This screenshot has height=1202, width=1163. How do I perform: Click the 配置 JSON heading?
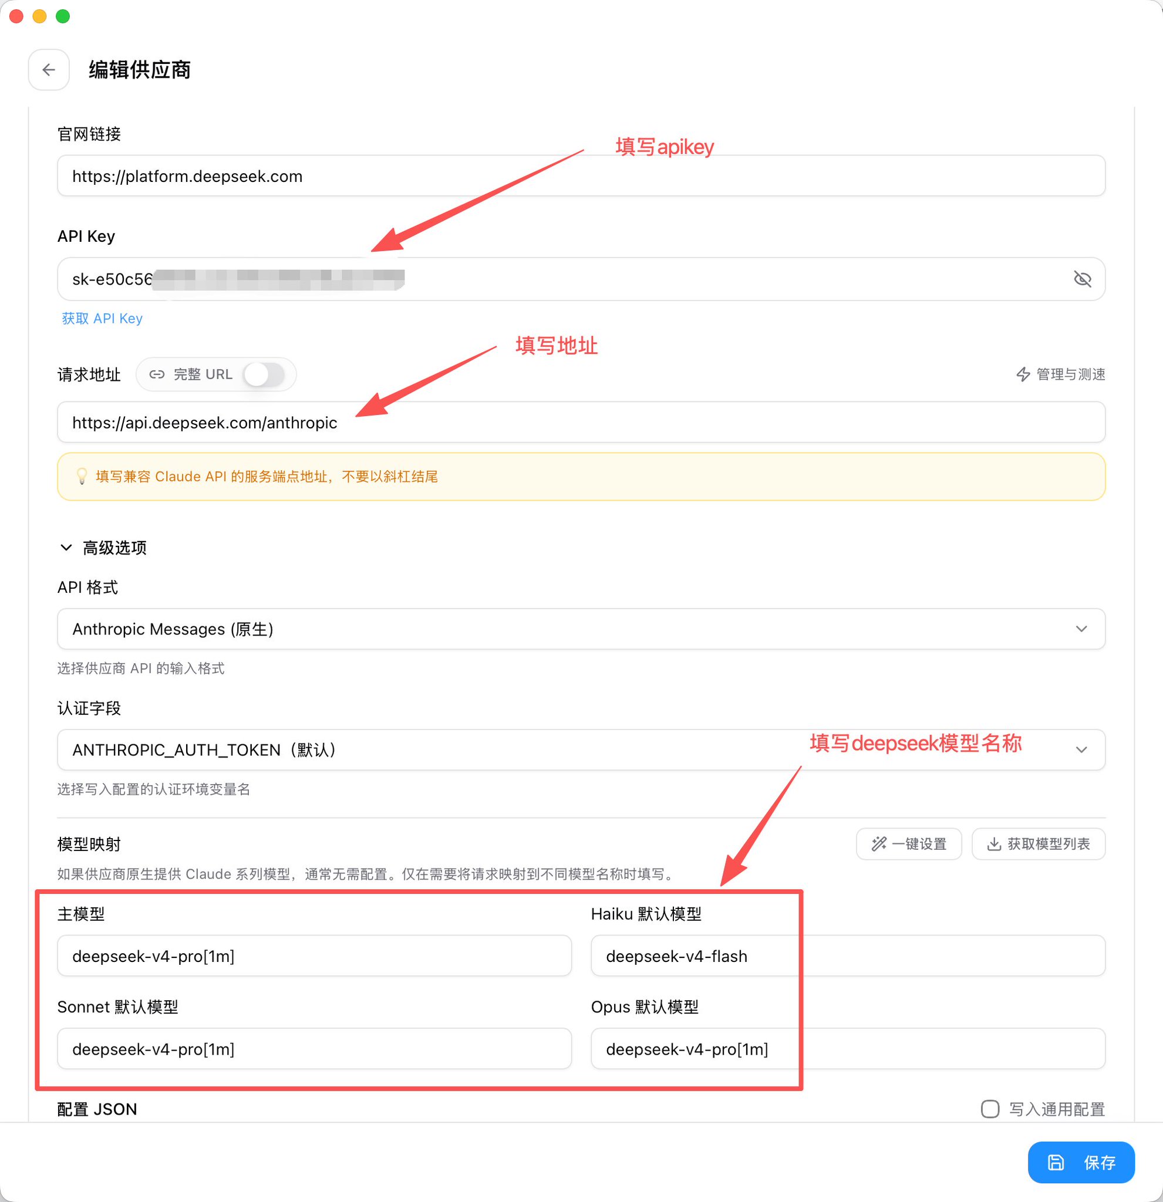coord(97,1109)
